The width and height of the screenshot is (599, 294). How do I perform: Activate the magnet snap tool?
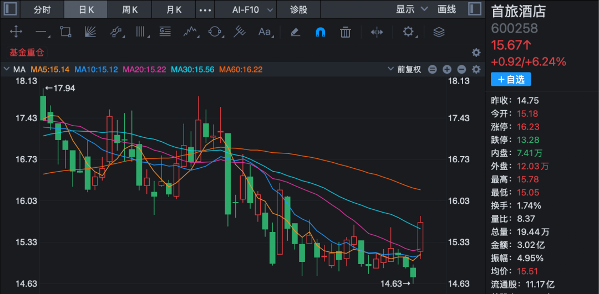(320, 32)
